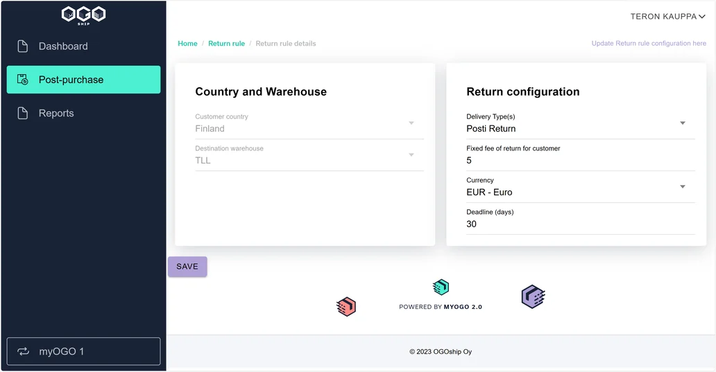Image resolution: width=716 pixels, height=372 pixels.
Task: Follow the Home breadcrumb link
Action: (x=188, y=44)
